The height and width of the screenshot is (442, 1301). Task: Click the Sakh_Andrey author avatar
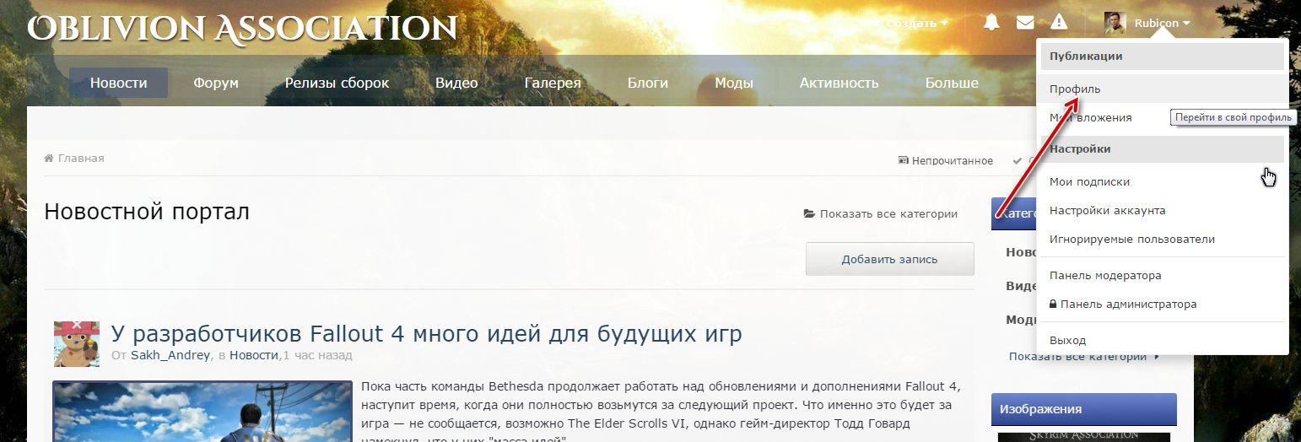(x=77, y=343)
